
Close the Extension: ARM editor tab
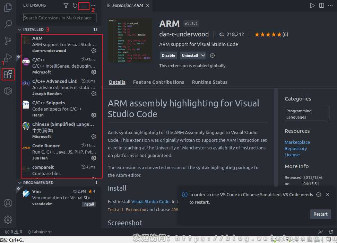point(148,6)
